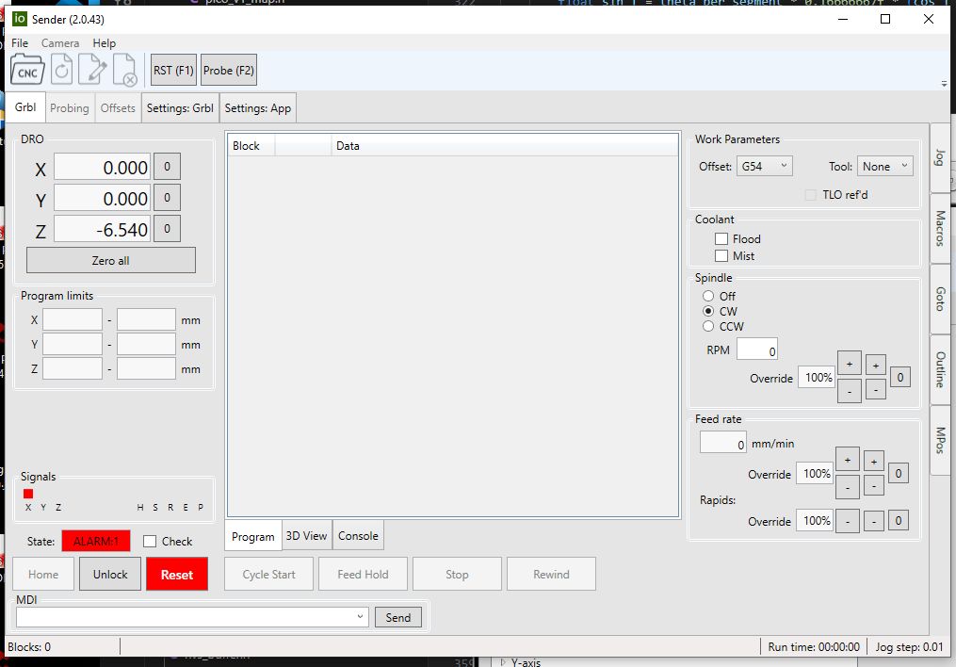Click Zero all to reset the DRO
The height and width of the screenshot is (667, 956).
point(110,259)
